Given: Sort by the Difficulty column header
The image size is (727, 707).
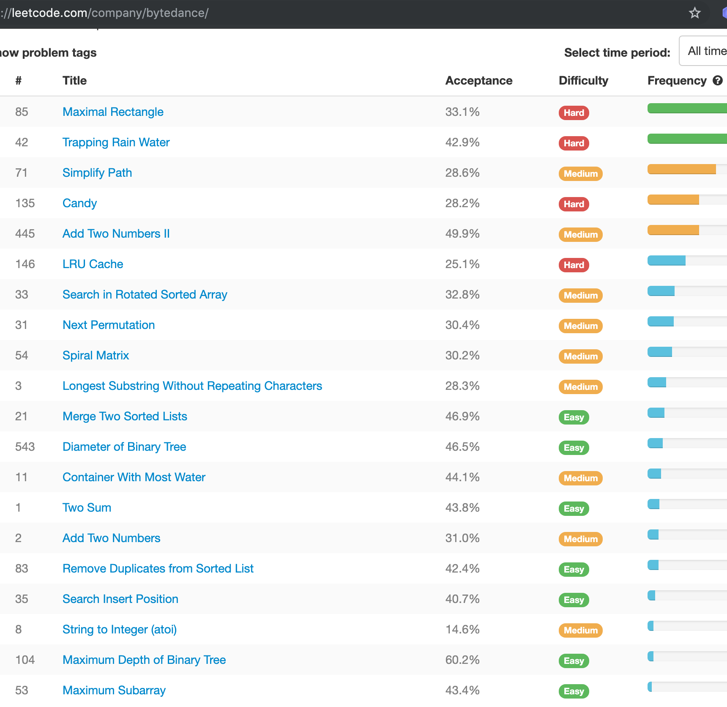Looking at the screenshot, I should (x=583, y=80).
